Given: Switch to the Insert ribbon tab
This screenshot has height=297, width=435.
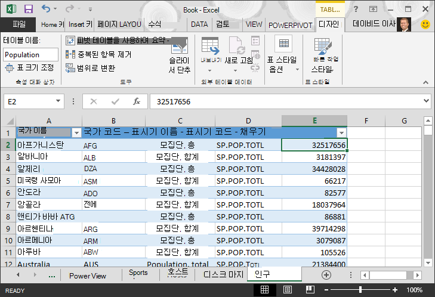Looking at the screenshot, I should pyautogui.click(x=80, y=24).
